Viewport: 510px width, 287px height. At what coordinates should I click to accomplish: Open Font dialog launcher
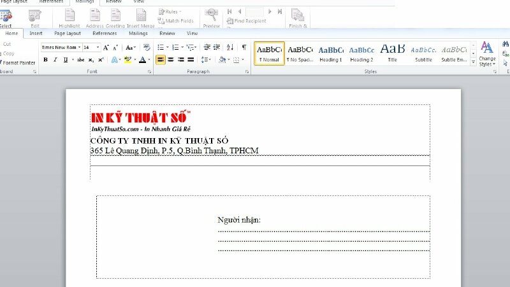(x=149, y=71)
